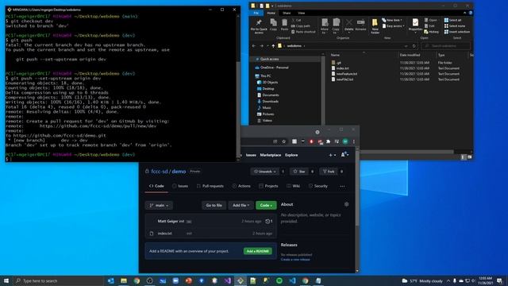
Task: Click the Properties icon in Explorer ribbon
Action: pyautogui.click(x=415, y=25)
